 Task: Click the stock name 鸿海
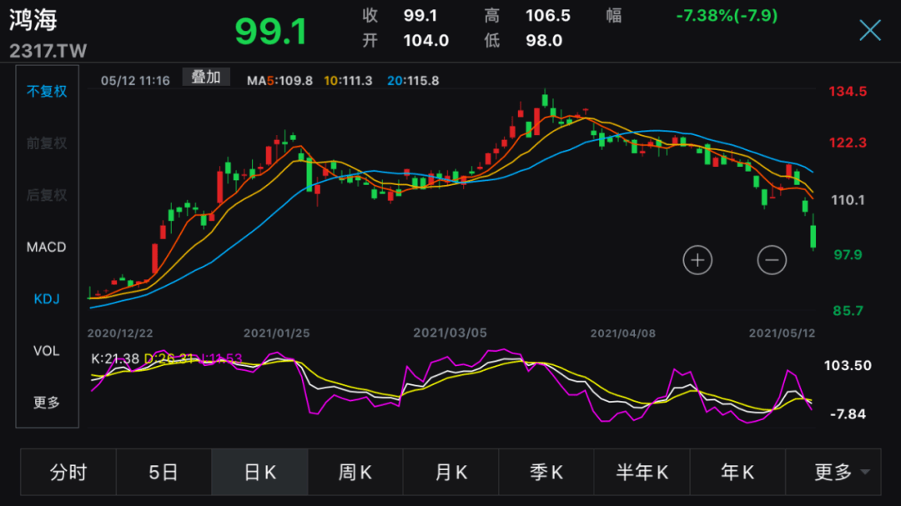[x=33, y=20]
